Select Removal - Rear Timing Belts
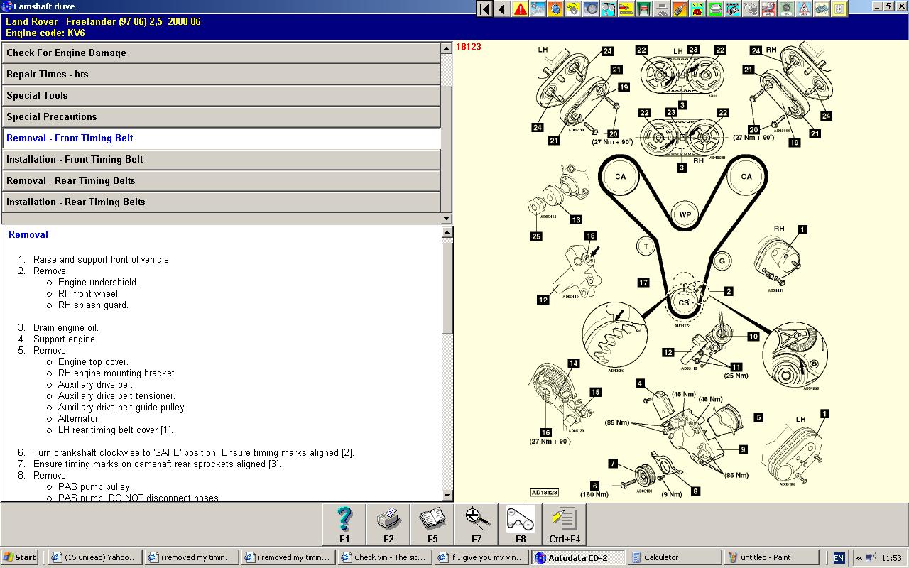Image resolution: width=909 pixels, height=568 pixels. (x=220, y=181)
